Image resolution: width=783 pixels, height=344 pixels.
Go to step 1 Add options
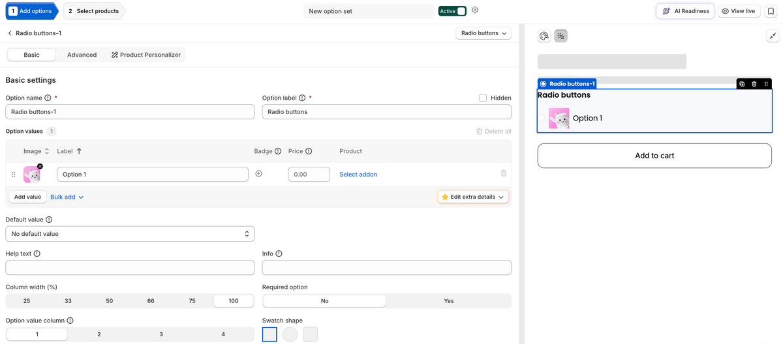point(30,11)
